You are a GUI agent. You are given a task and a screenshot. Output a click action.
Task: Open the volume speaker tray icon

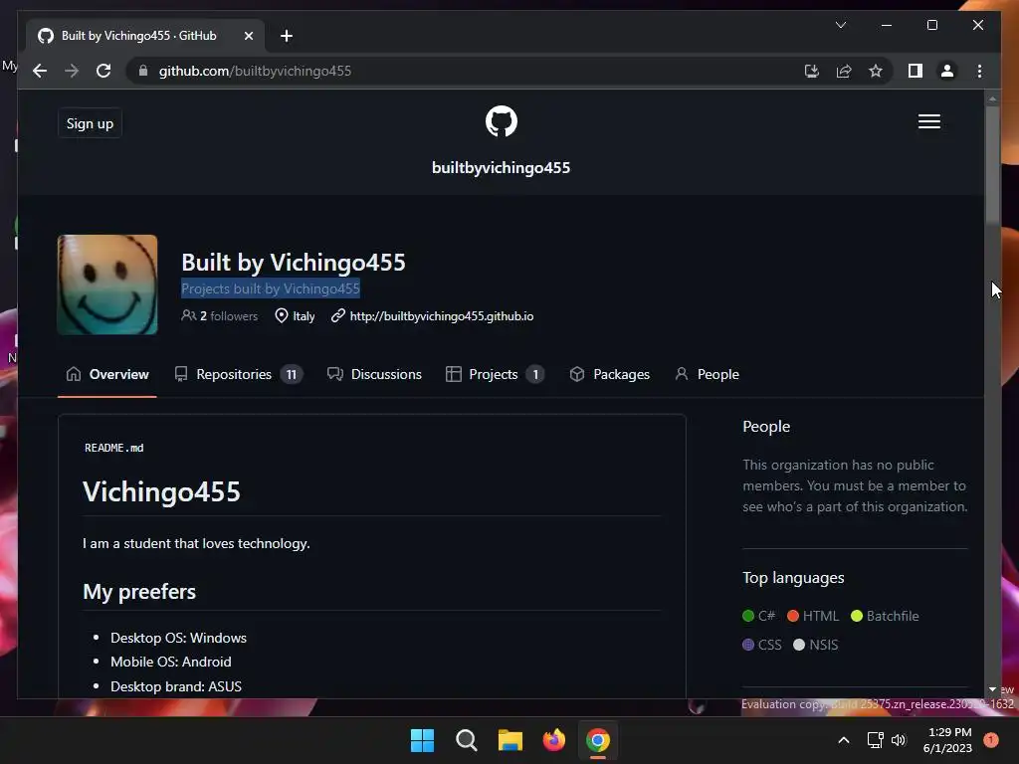899,740
